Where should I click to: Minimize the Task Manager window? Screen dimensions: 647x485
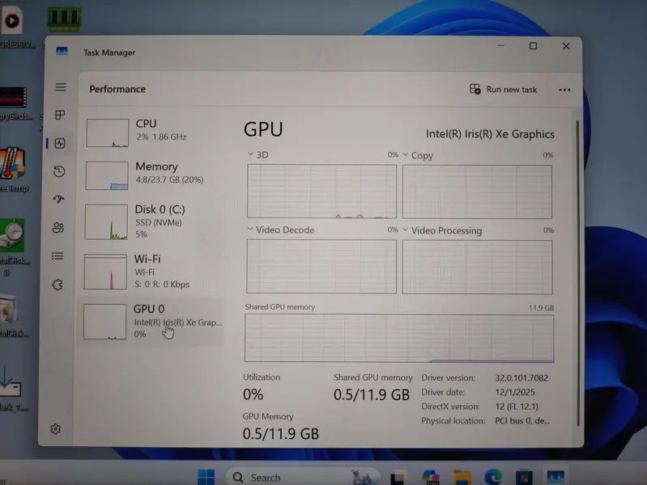click(x=500, y=46)
